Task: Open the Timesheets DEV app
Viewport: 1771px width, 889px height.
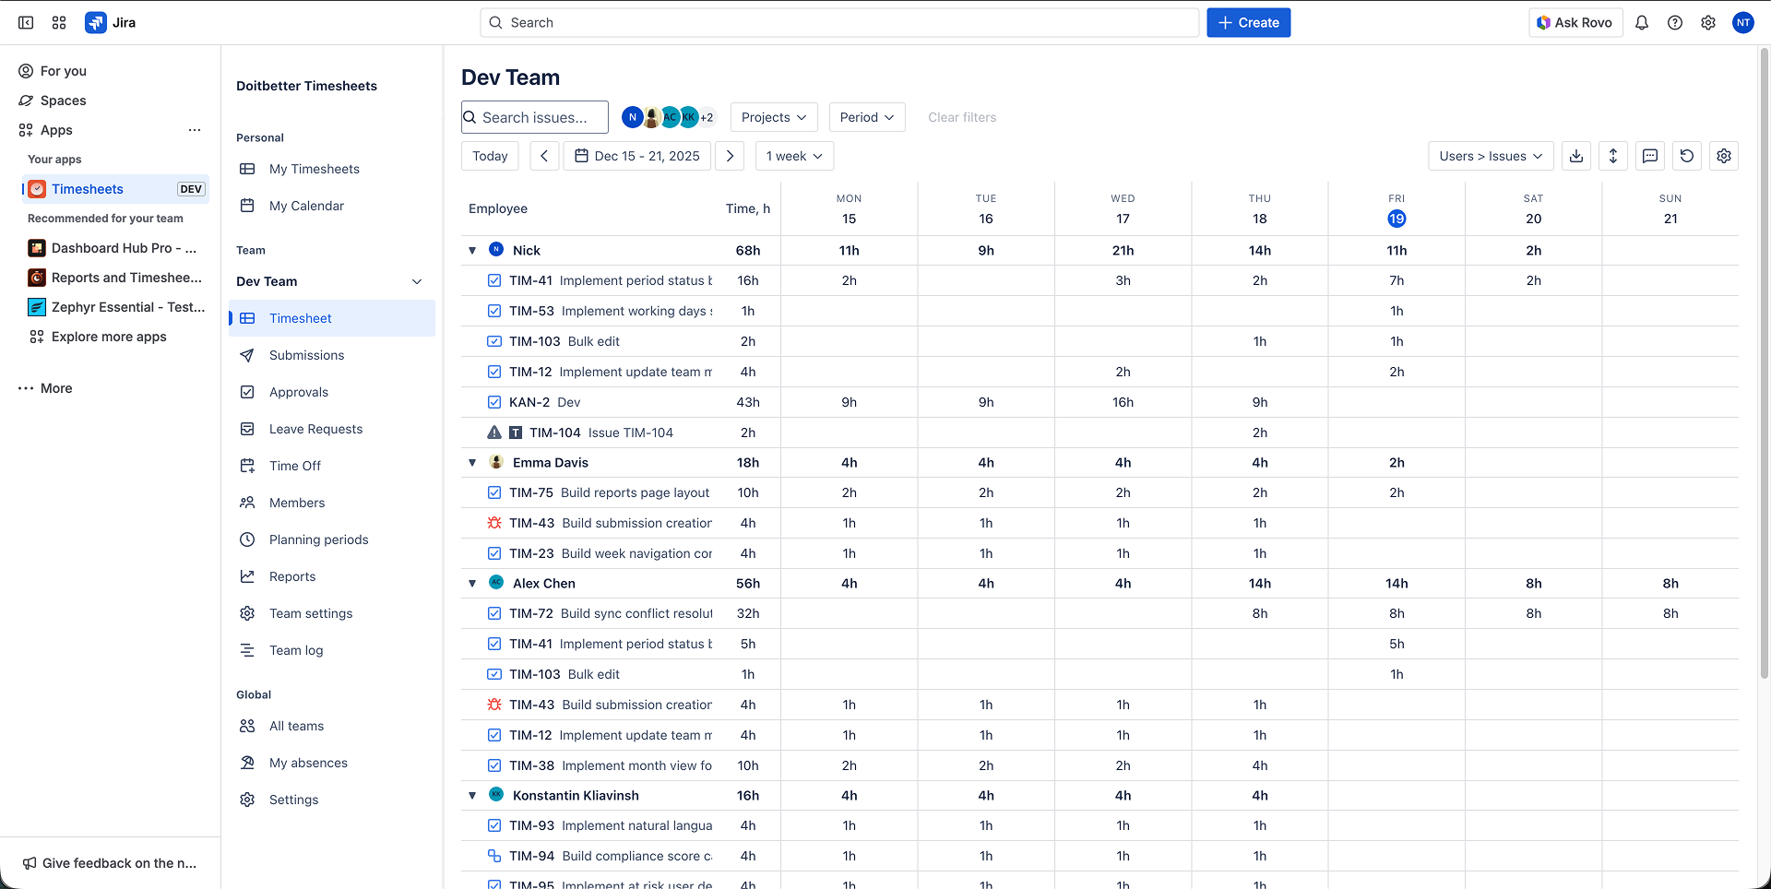Action: pos(115,189)
